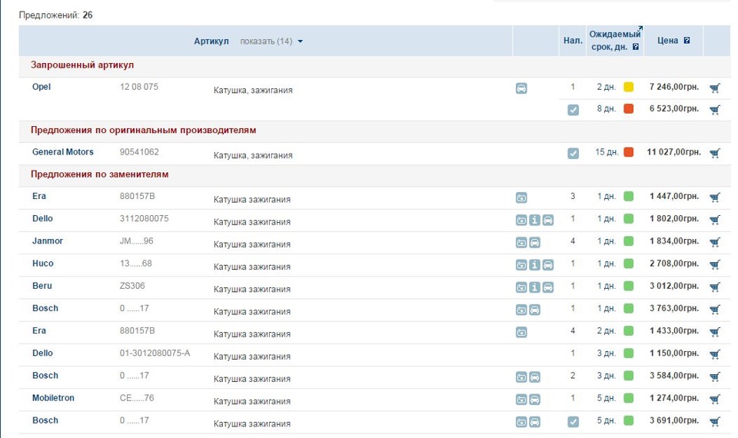This screenshot has height=438, width=738.
Task: Add Opel 7 246,00грн. offer to cart
Action: [715, 88]
